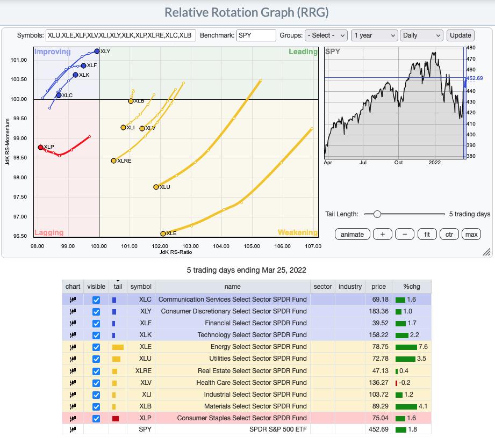Uncheck visible checkbox for XLP
This screenshot has width=495, height=438.
pos(96,419)
